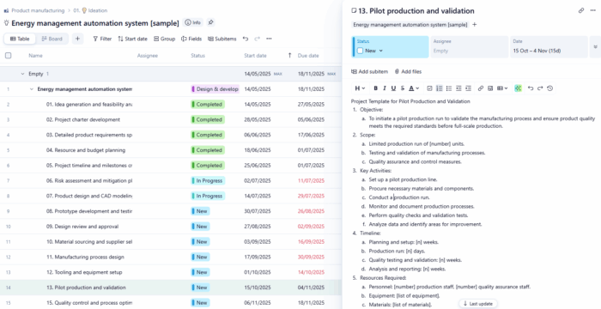Open the item panel three-dots menu
The width and height of the screenshot is (601, 309).
(x=592, y=11)
